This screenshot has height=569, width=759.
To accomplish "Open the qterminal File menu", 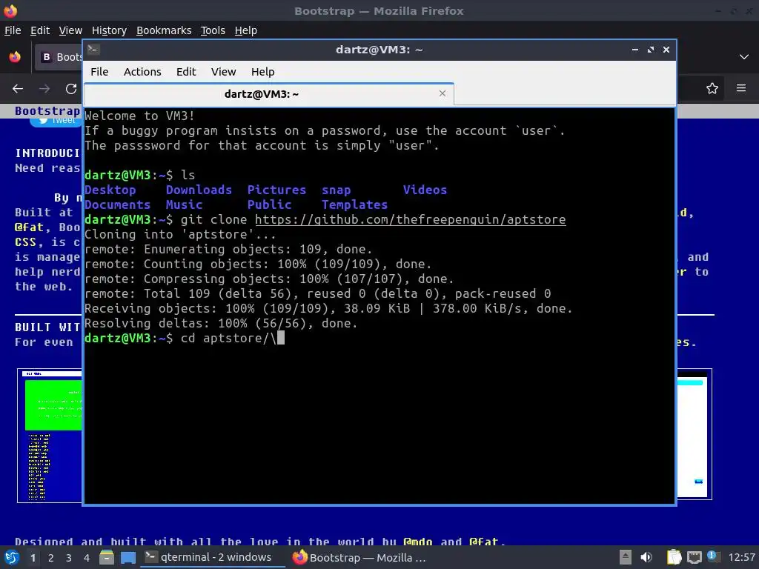I will (99, 72).
